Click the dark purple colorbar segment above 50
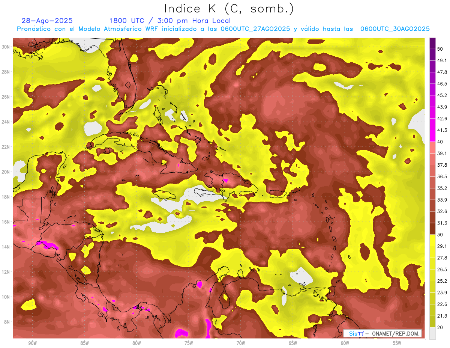Image resolution: width=450 pixels, height=348 pixels. [x=432, y=43]
